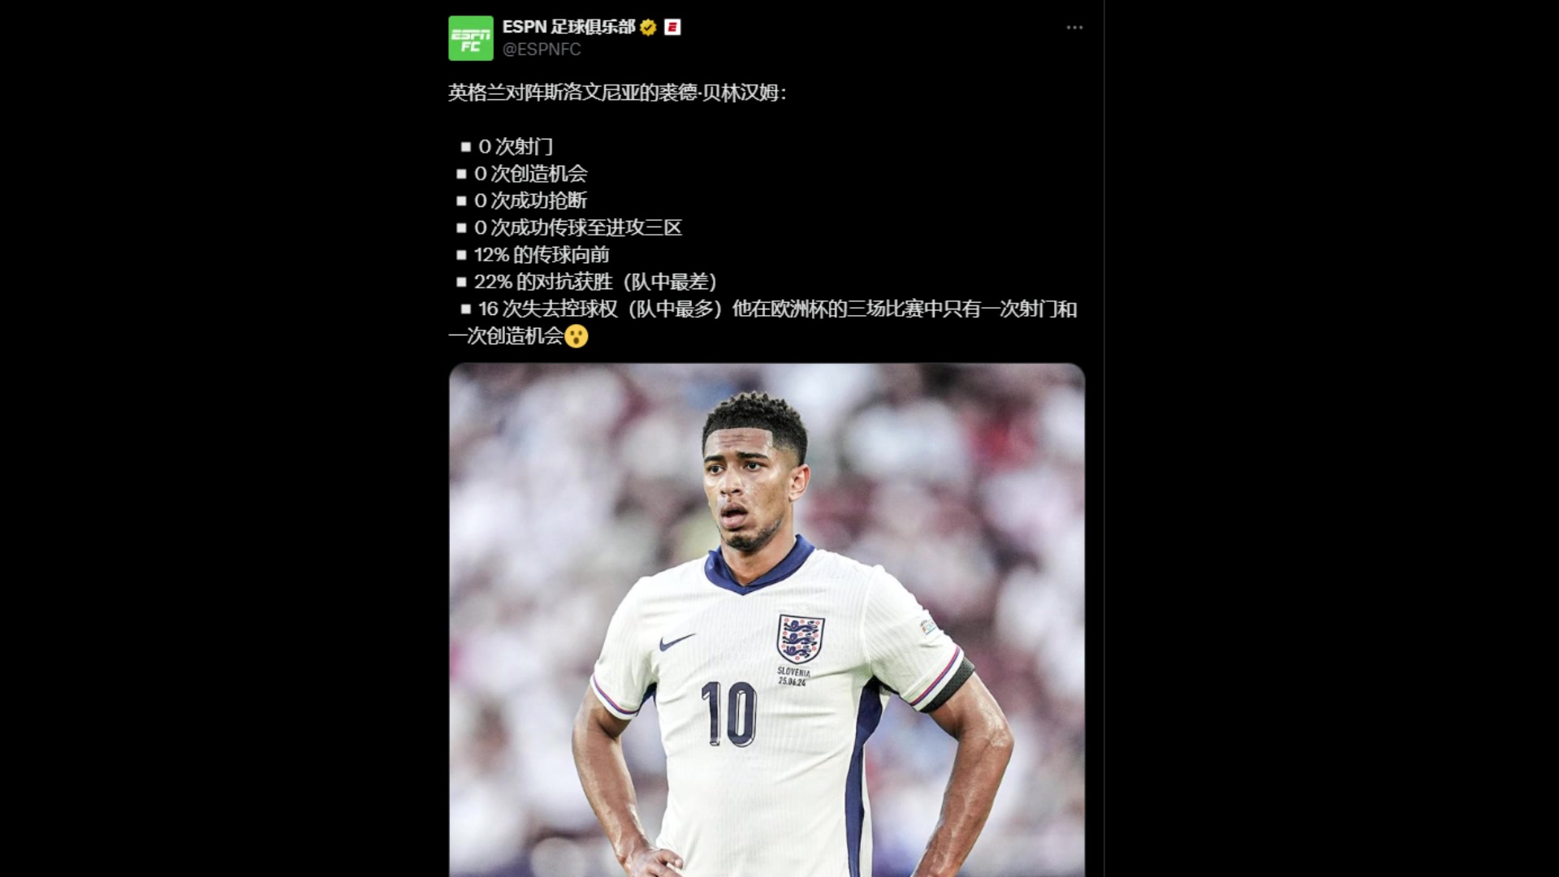Image resolution: width=1559 pixels, height=877 pixels.
Task: Open the post's three-dot more menu
Action: pyautogui.click(x=1074, y=28)
